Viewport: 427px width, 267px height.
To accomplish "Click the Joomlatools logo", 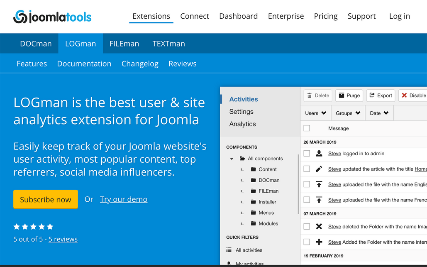I will click(x=52, y=17).
